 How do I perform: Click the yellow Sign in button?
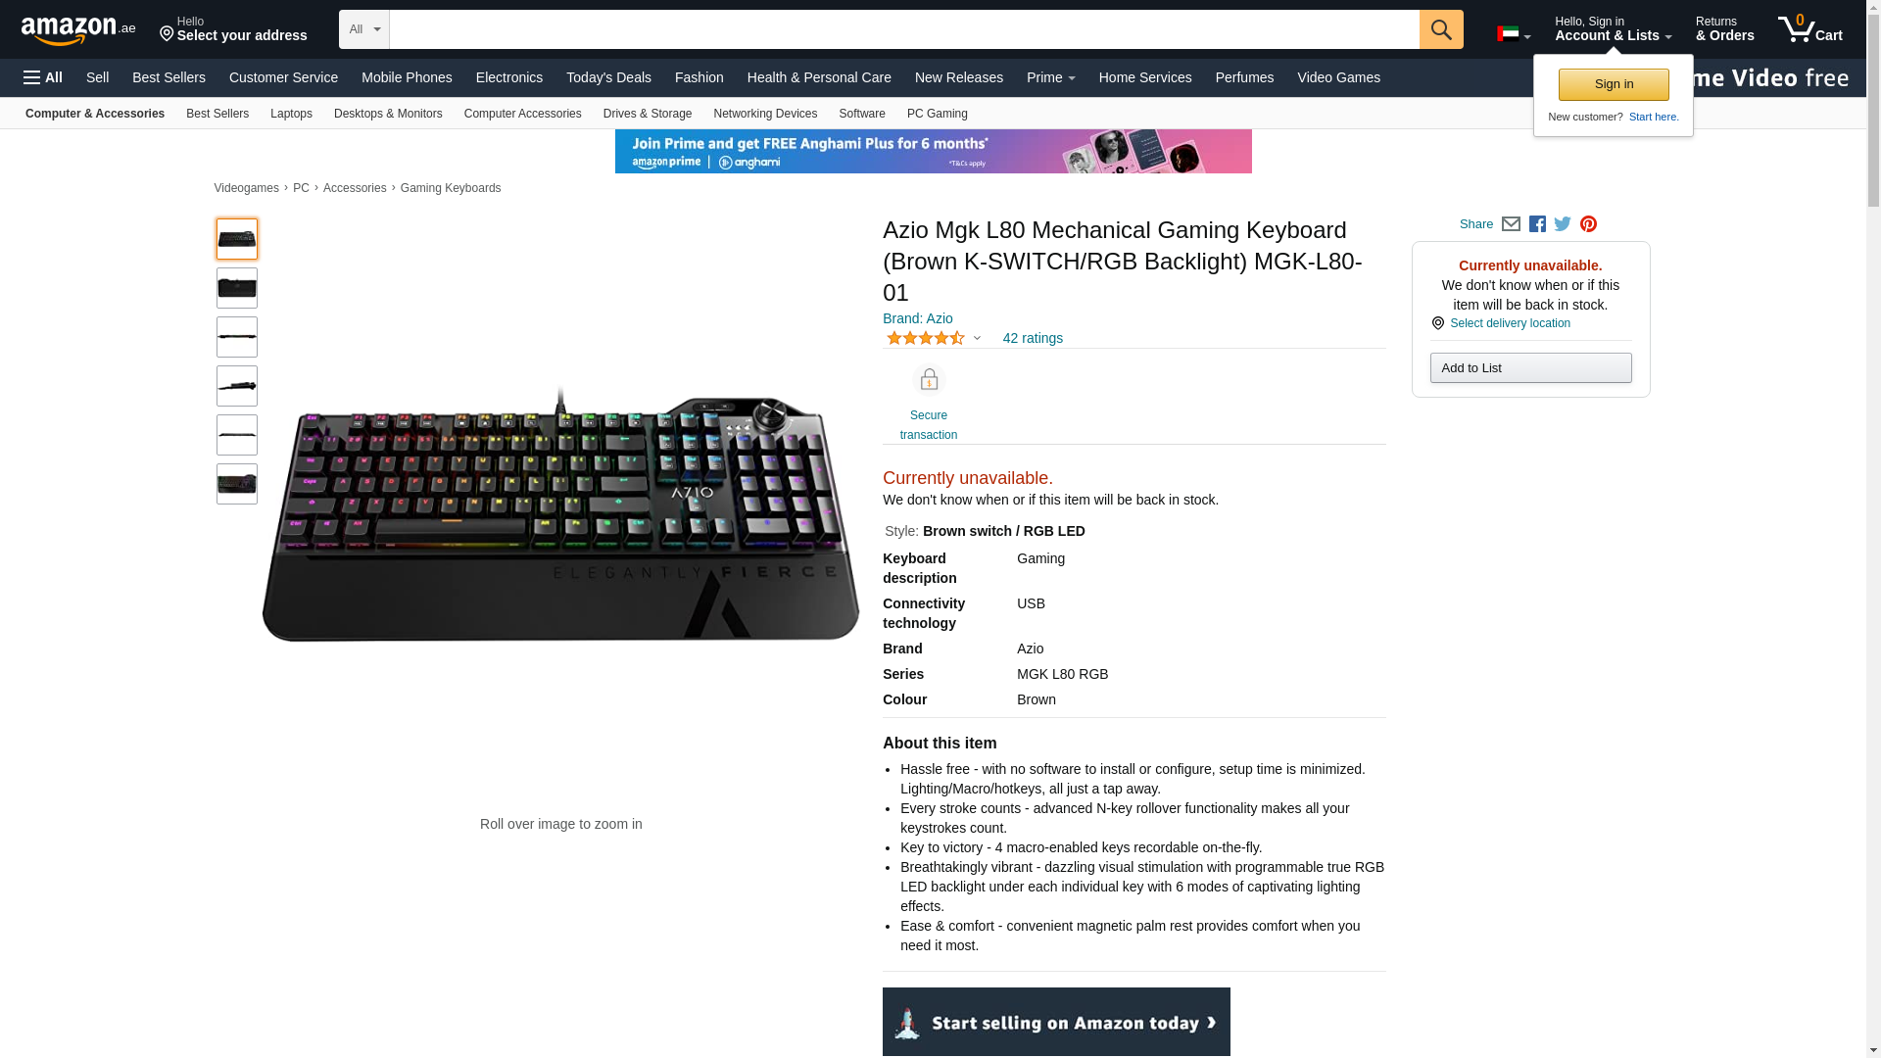pyautogui.click(x=1614, y=84)
